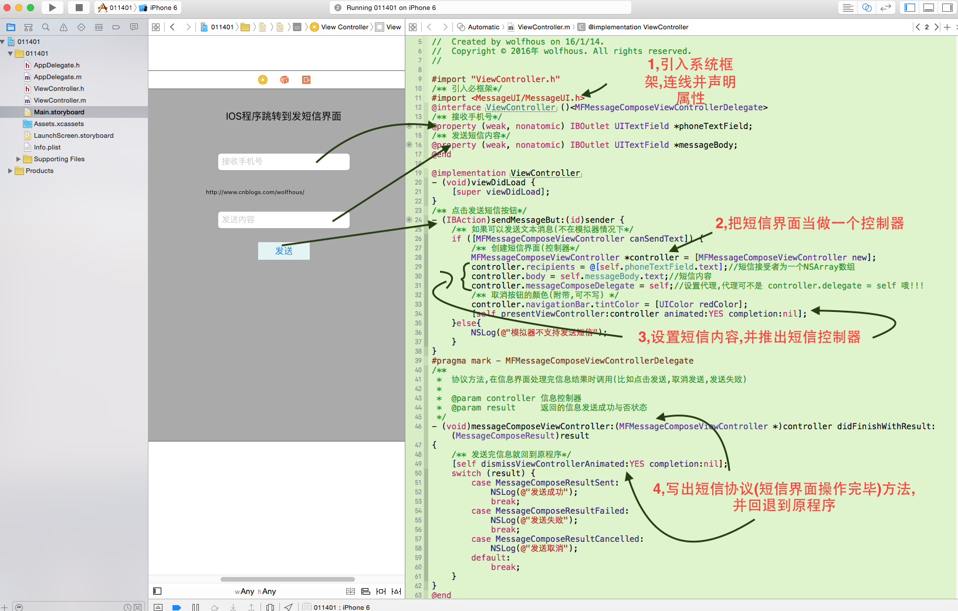Open the Issue navigator
The width and height of the screenshot is (958, 611).
pyautogui.click(x=63, y=27)
